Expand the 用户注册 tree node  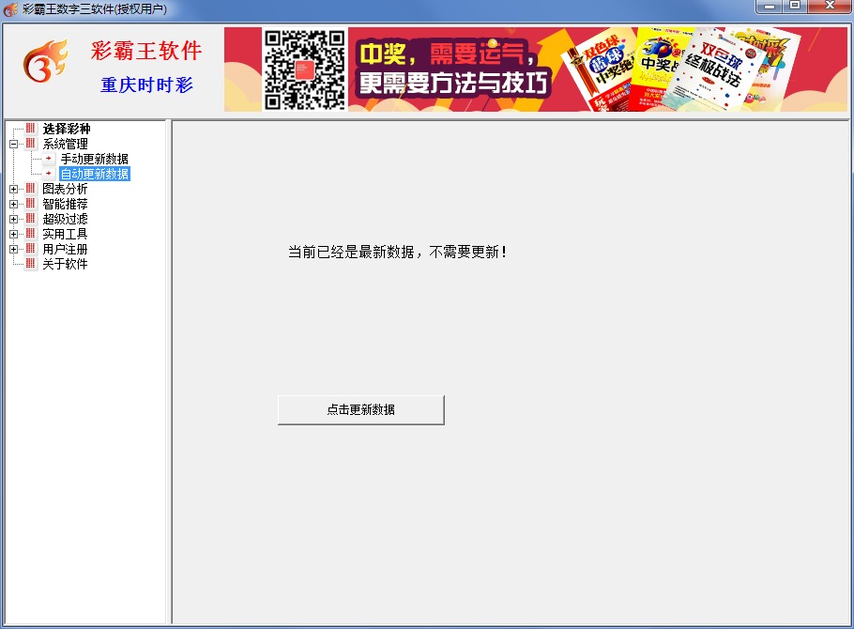click(13, 249)
